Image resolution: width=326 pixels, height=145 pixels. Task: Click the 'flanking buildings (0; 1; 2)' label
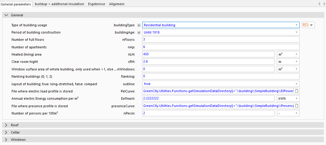31,76
